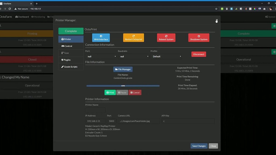The image size is (276, 155).
Task: Disconnect the printer
Action: (x=199, y=54)
